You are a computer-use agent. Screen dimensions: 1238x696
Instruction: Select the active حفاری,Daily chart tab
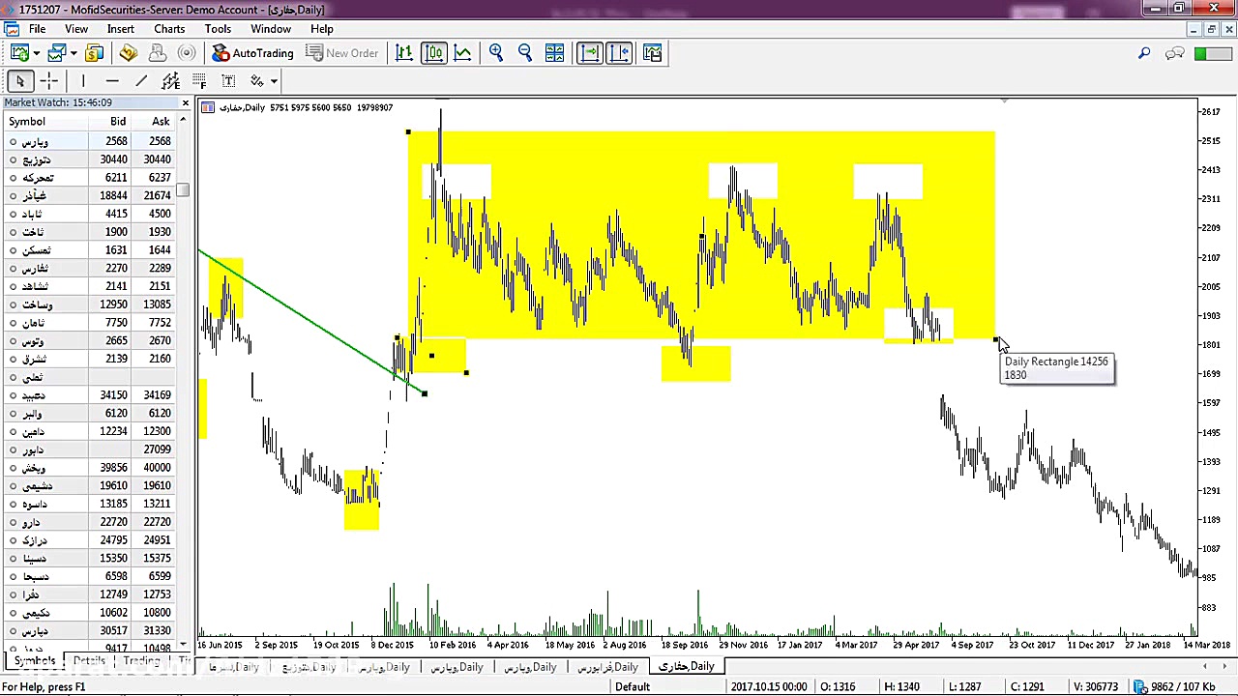coord(687,666)
